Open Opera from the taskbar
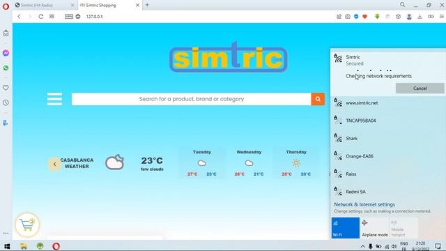Screen dimensions: 446x251 (x=56, y=246)
